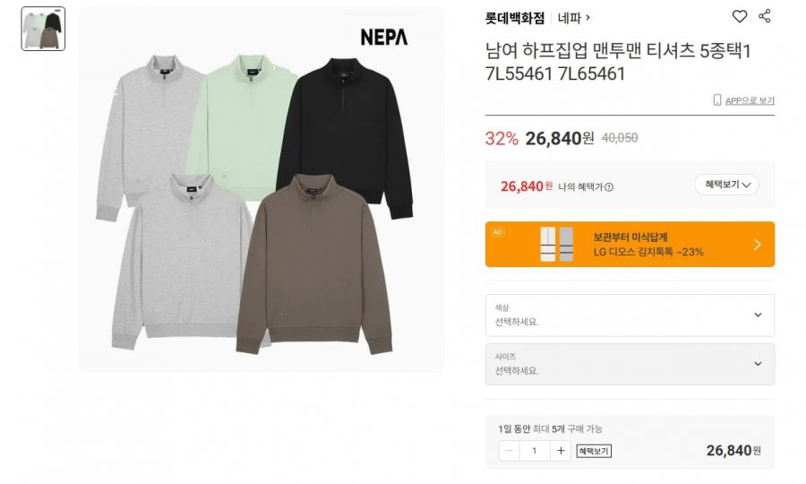Click the APP으로 보기 link
Image resolution: width=806 pixels, height=484 pixels.
click(x=750, y=100)
